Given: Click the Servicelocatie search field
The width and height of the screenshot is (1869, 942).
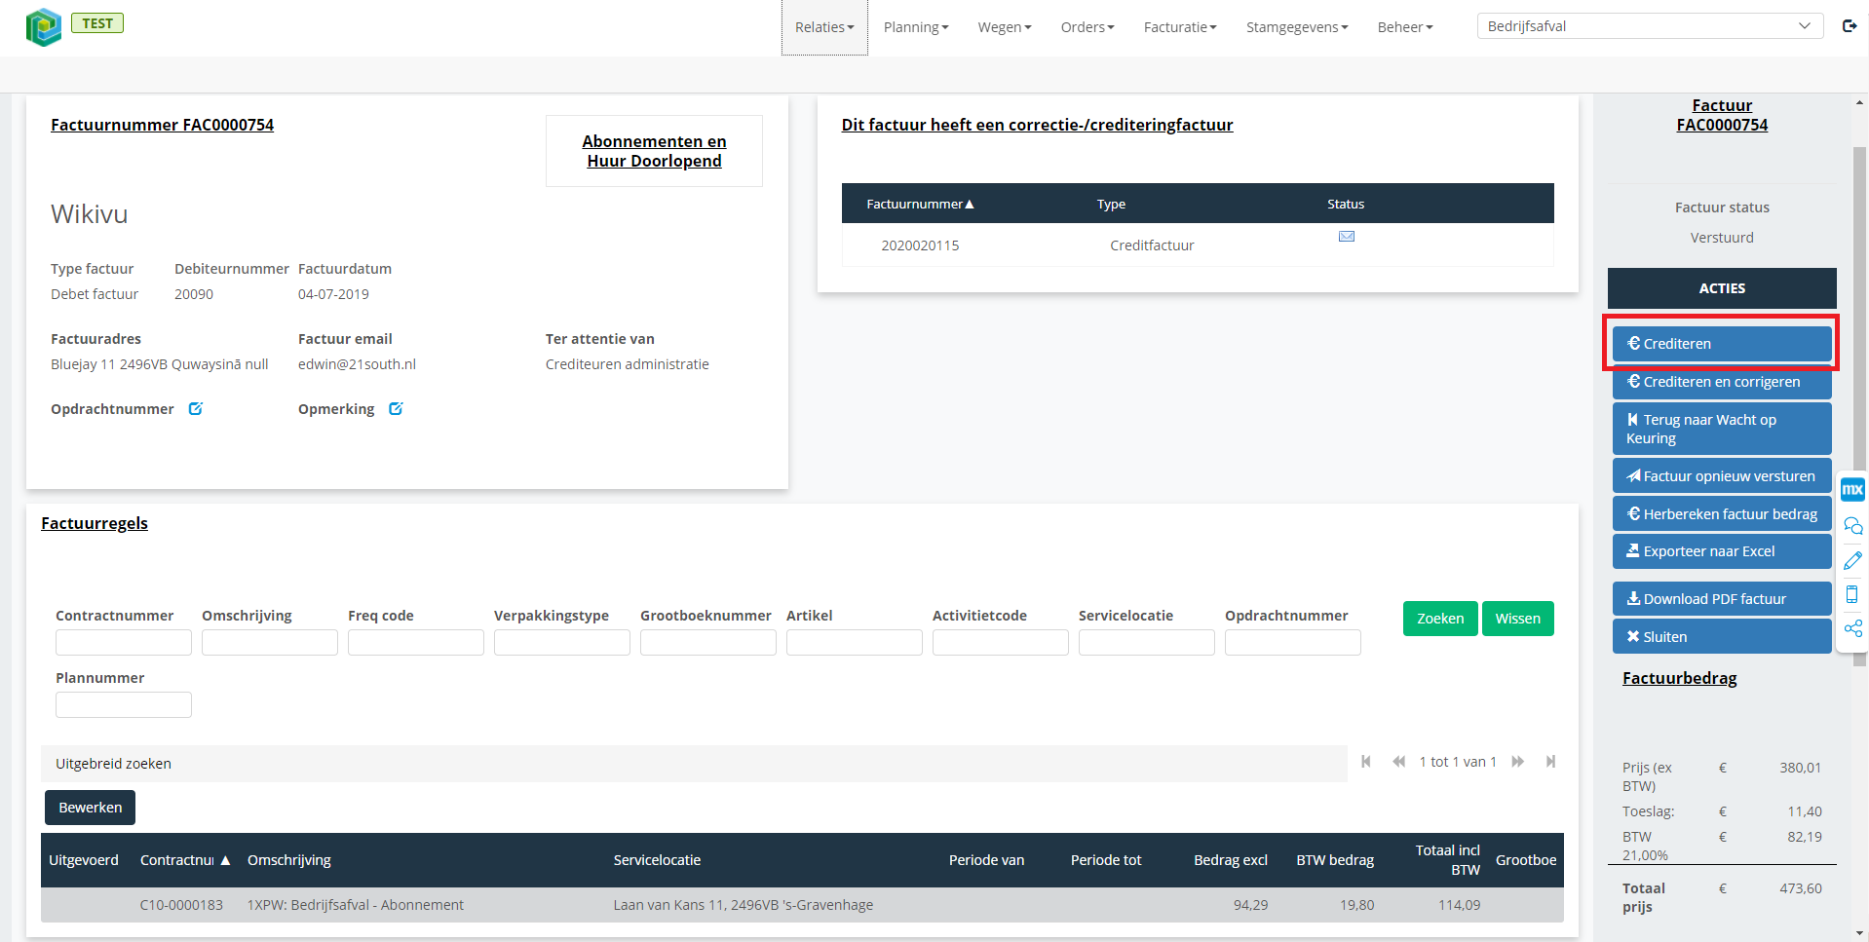Looking at the screenshot, I should pos(1147,642).
